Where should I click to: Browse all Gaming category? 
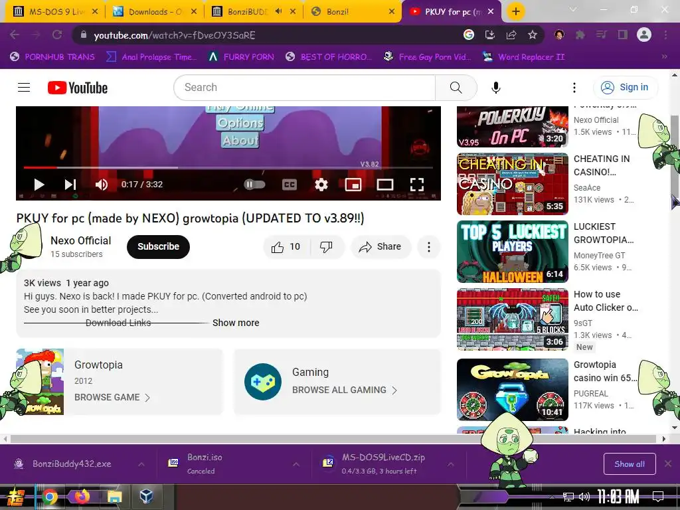tap(345, 390)
